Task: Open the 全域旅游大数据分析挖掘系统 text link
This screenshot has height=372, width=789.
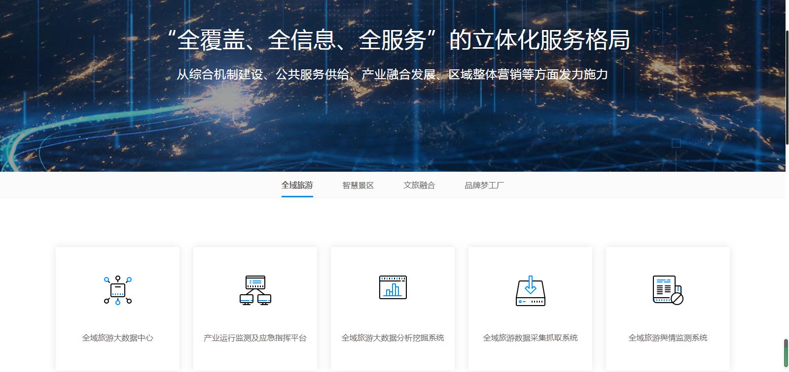Action: [x=393, y=338]
